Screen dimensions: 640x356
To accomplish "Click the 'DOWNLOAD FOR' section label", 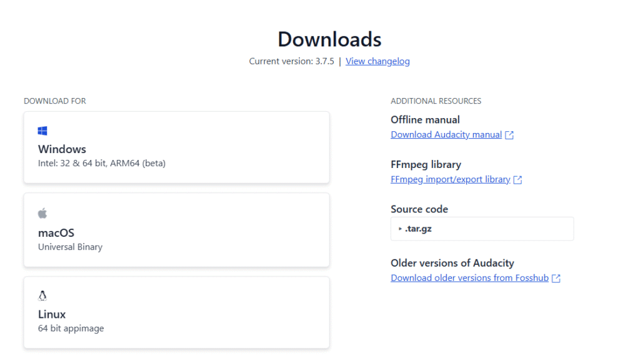I will [55, 101].
